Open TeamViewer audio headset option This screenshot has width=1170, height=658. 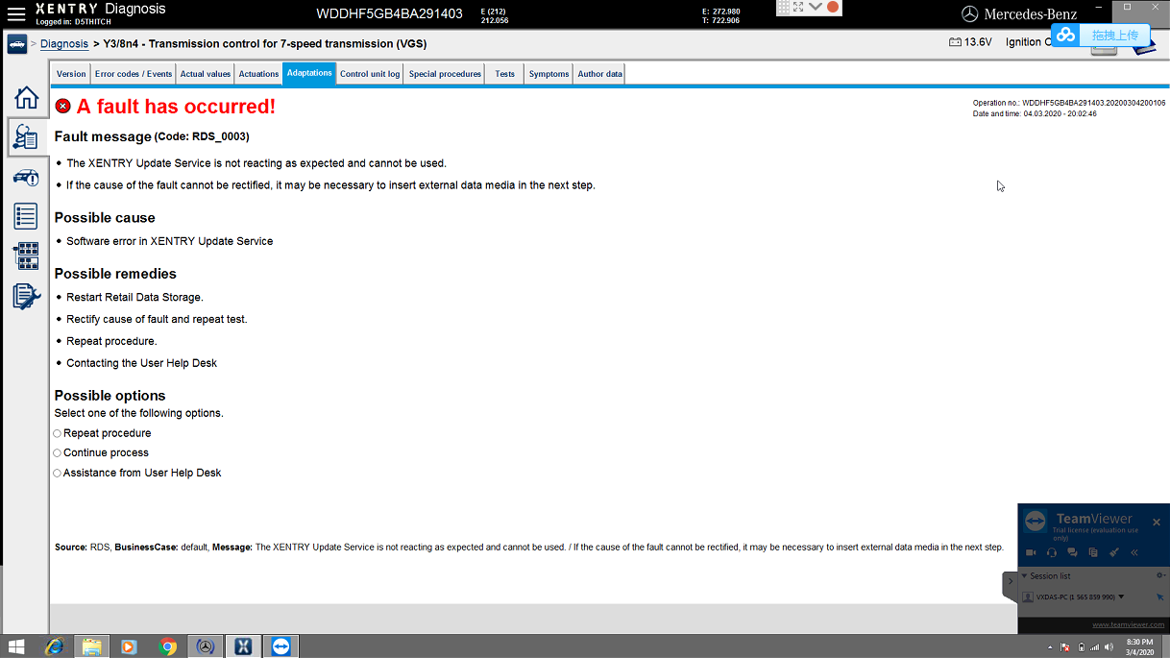1052,552
